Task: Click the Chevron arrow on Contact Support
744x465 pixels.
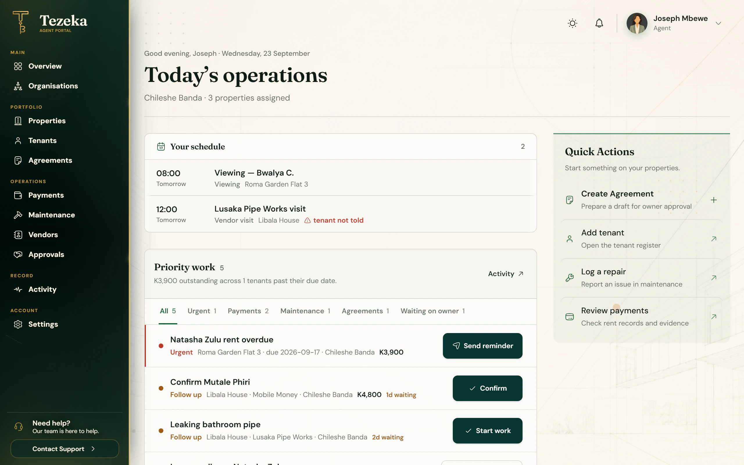Action: (x=93, y=449)
